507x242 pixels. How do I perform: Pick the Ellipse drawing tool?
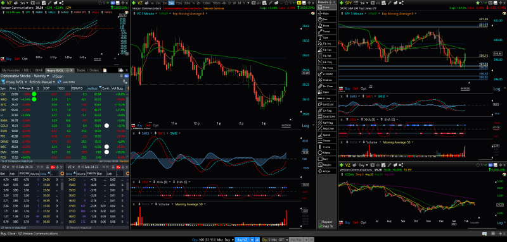point(327,153)
